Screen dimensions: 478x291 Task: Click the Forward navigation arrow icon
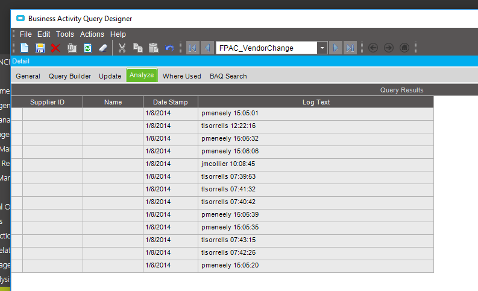point(389,48)
